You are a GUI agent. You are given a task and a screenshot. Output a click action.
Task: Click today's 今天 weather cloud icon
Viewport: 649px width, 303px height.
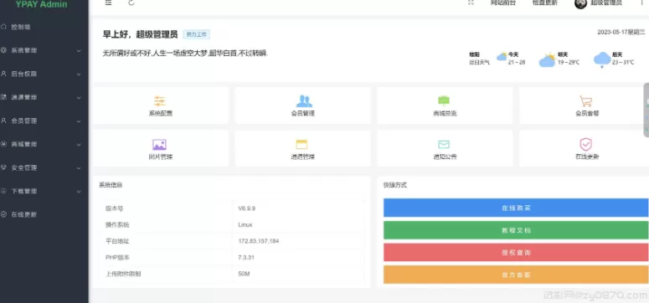[502, 56]
